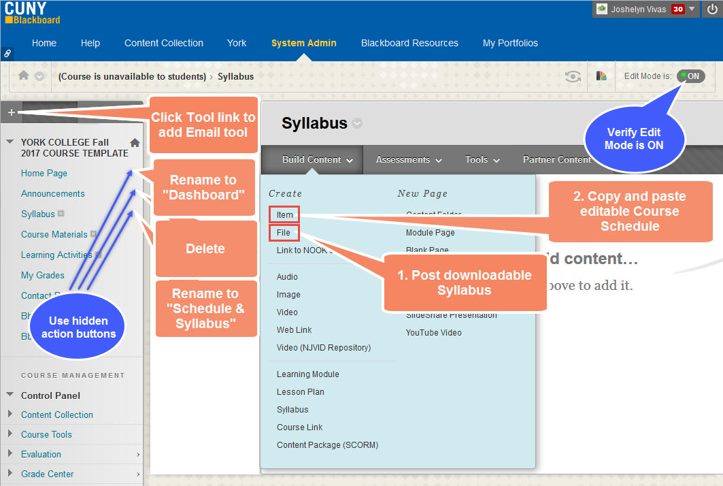723x486 pixels.
Task: Open Course Tools in the Control Panel
Action: pos(46,434)
